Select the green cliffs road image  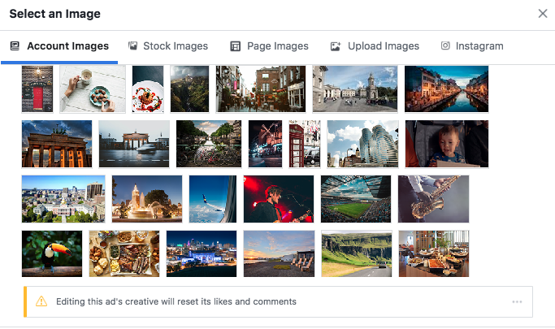click(357, 253)
